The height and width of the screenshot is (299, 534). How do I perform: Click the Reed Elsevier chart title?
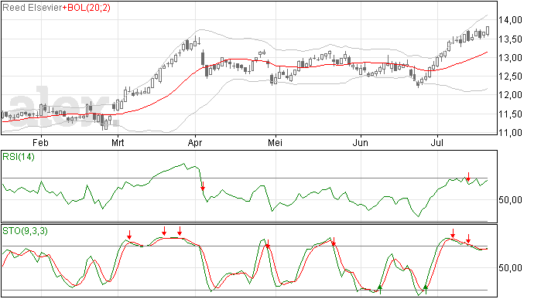coord(32,8)
